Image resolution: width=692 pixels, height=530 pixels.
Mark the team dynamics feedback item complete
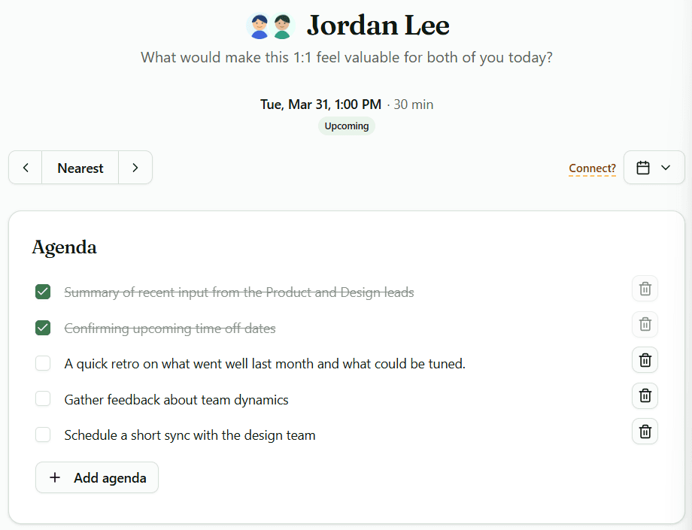43,398
